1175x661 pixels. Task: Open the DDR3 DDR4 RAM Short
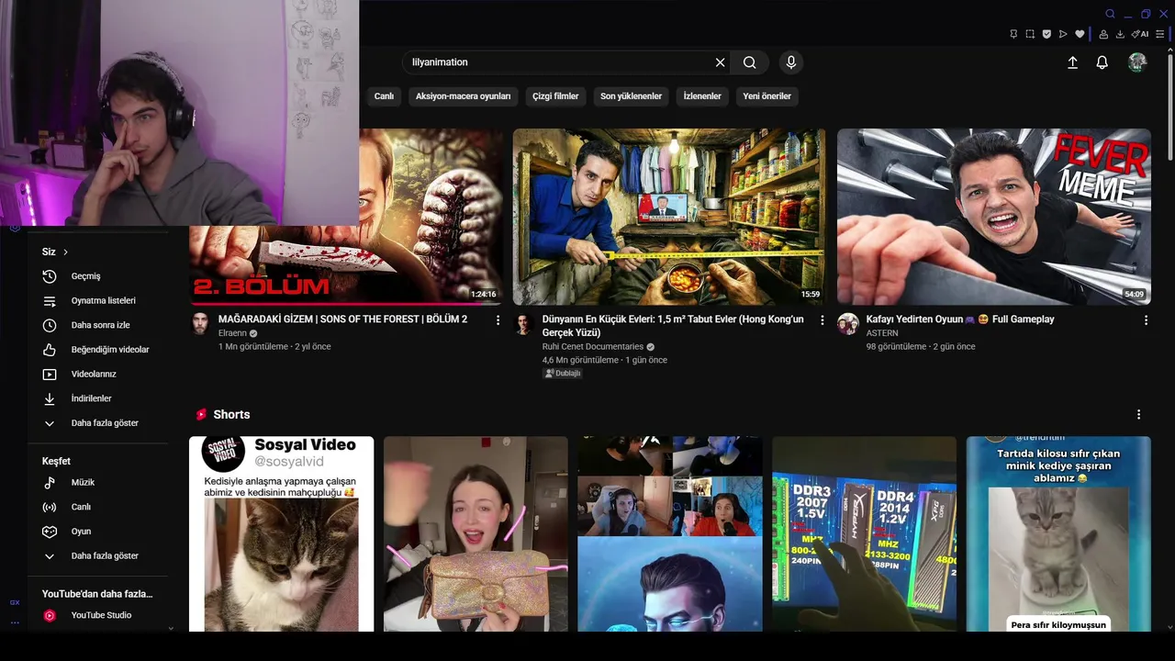pyautogui.click(x=864, y=534)
